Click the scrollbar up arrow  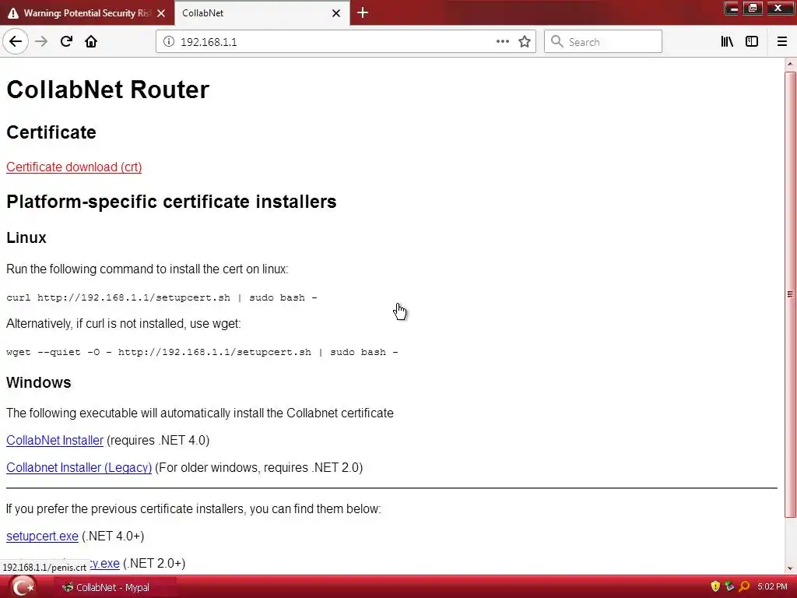pyautogui.click(x=790, y=64)
